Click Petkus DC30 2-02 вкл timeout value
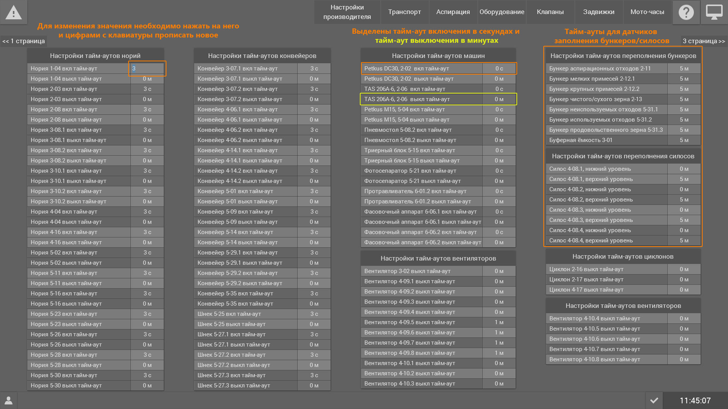The image size is (728, 409). [499, 69]
